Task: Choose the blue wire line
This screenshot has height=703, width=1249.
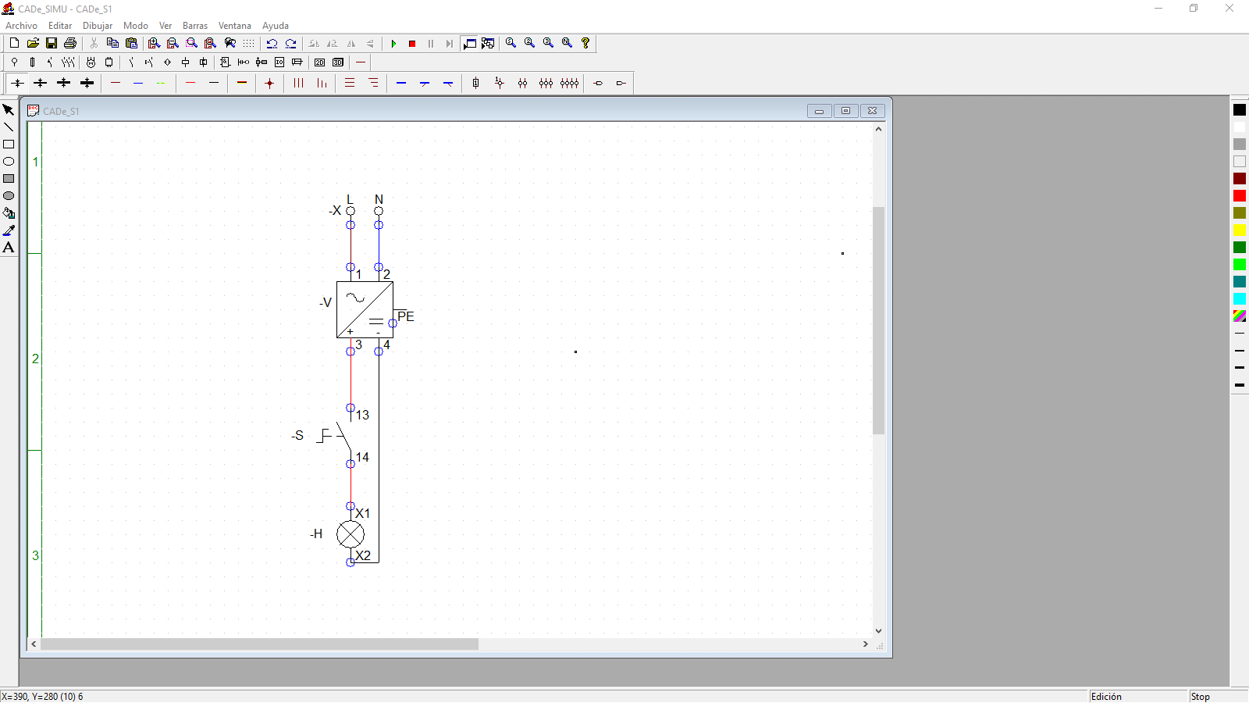Action: [x=138, y=84]
